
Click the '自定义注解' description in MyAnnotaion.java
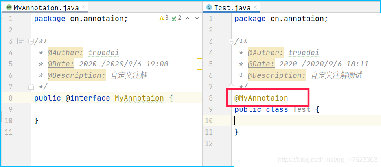(129, 75)
